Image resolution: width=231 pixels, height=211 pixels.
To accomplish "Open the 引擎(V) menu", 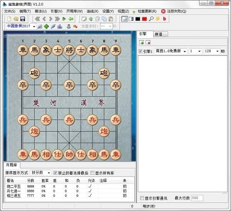I will click(56, 11).
